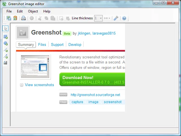The height and width of the screenshot is (136, 181).
Task: Click the blue Help question mark icon
Action: (x=124, y=18)
